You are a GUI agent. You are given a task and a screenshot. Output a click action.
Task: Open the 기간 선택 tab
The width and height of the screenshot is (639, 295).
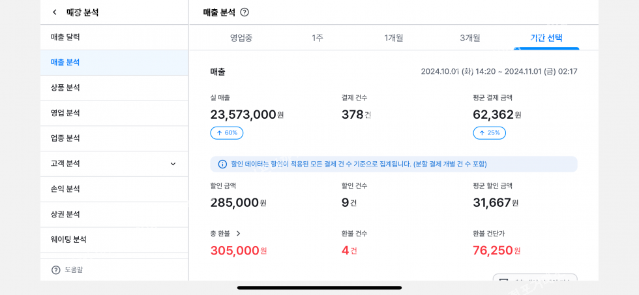coord(546,38)
